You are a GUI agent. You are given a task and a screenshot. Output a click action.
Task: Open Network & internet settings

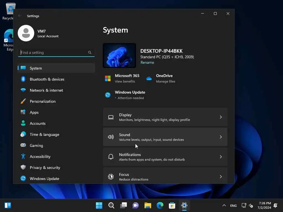point(56,90)
